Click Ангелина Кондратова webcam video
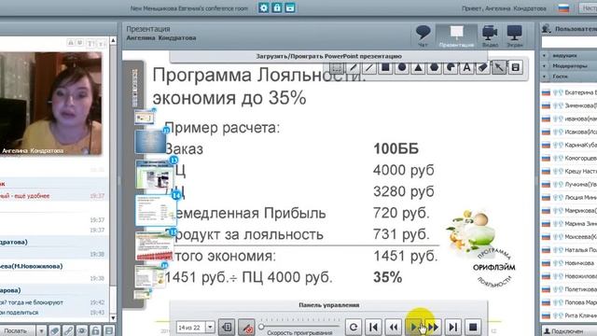Screen dimensions: 597x336 click(x=51, y=104)
